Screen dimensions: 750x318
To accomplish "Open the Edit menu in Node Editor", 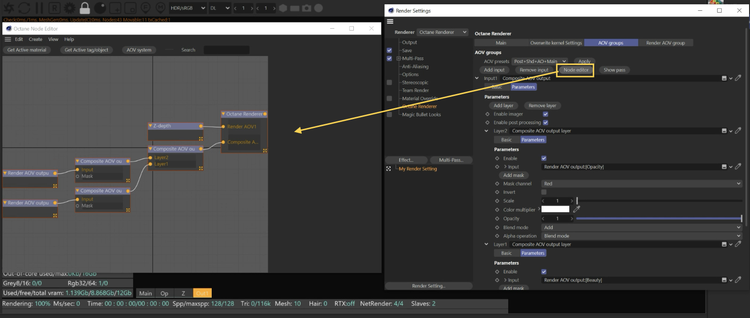I will click(x=19, y=40).
